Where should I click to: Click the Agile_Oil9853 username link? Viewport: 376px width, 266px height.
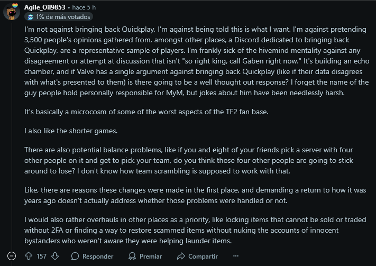44,7
